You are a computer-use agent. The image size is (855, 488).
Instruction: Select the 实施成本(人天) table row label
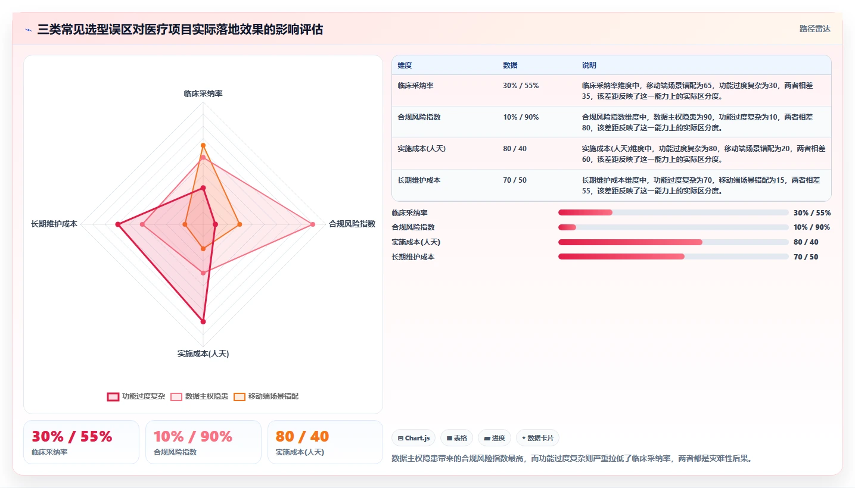pyautogui.click(x=421, y=149)
